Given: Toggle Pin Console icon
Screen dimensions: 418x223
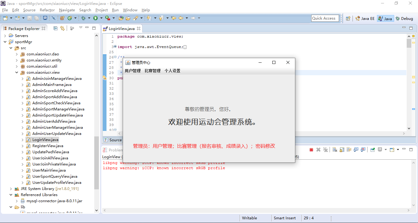Looking at the screenshot, I should (x=372, y=150).
